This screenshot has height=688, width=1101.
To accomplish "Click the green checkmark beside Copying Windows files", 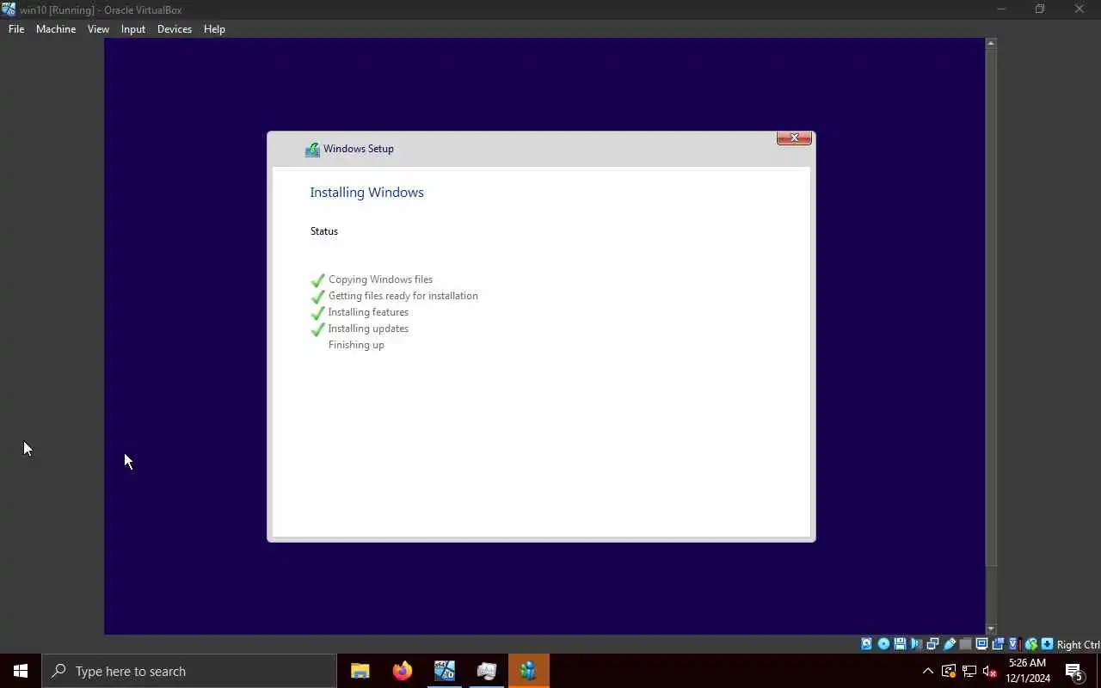I will (x=317, y=280).
